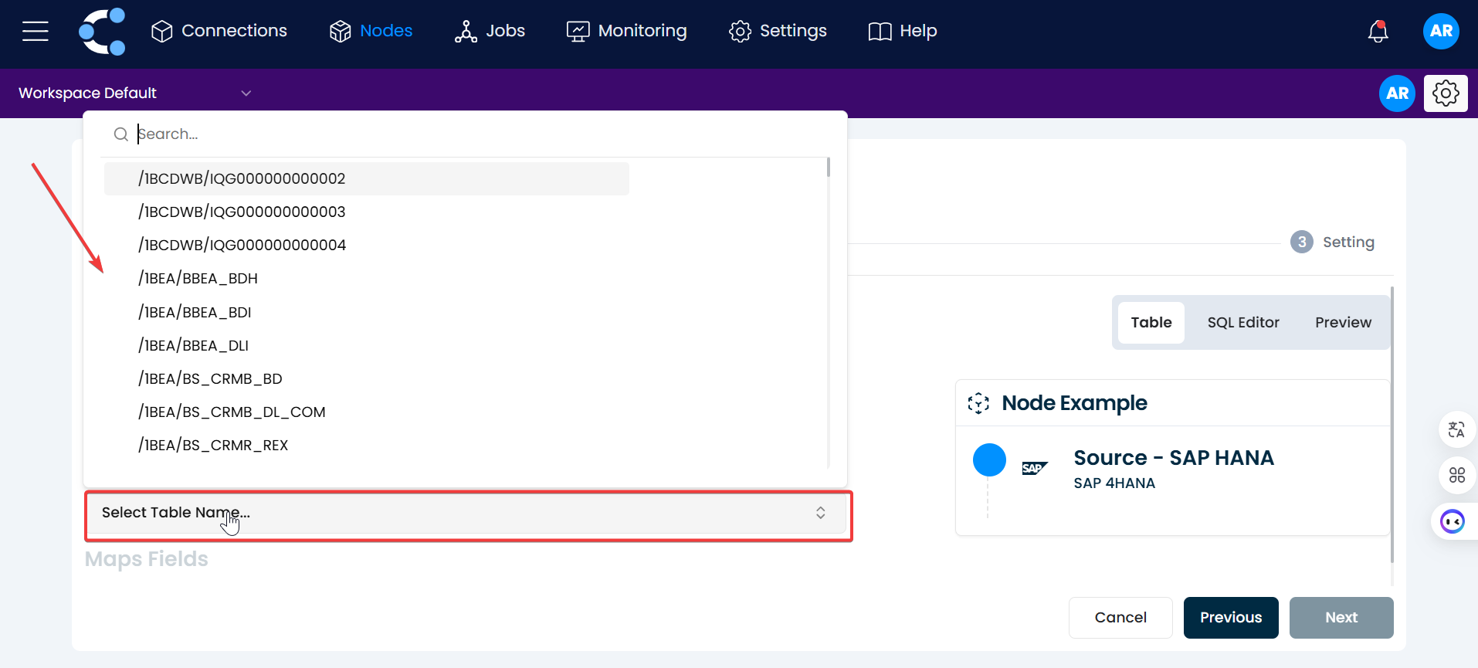Click the Cancel button
Image resolution: width=1478 pixels, height=668 pixels.
(1120, 618)
